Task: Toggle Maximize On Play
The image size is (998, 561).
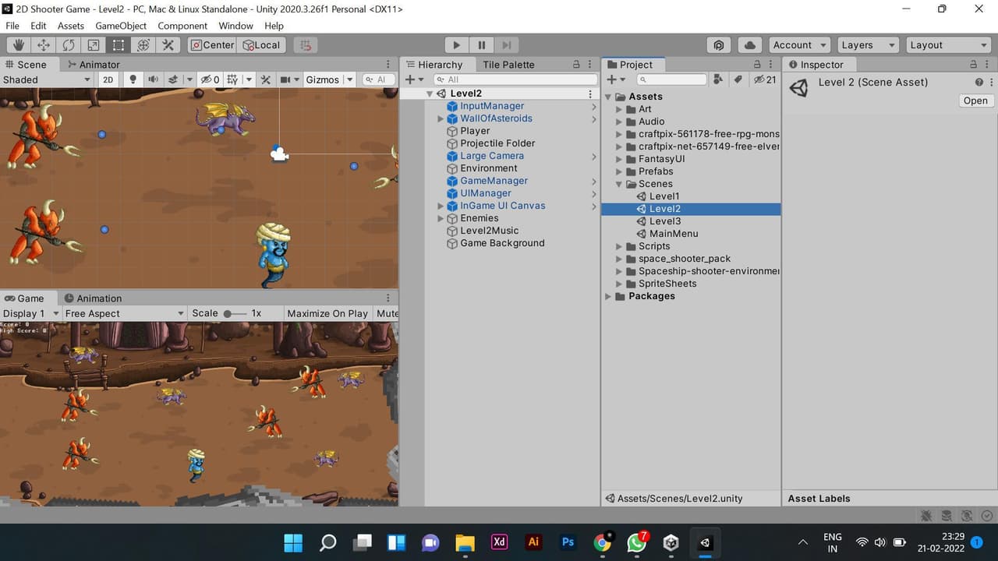Action: tap(327, 313)
